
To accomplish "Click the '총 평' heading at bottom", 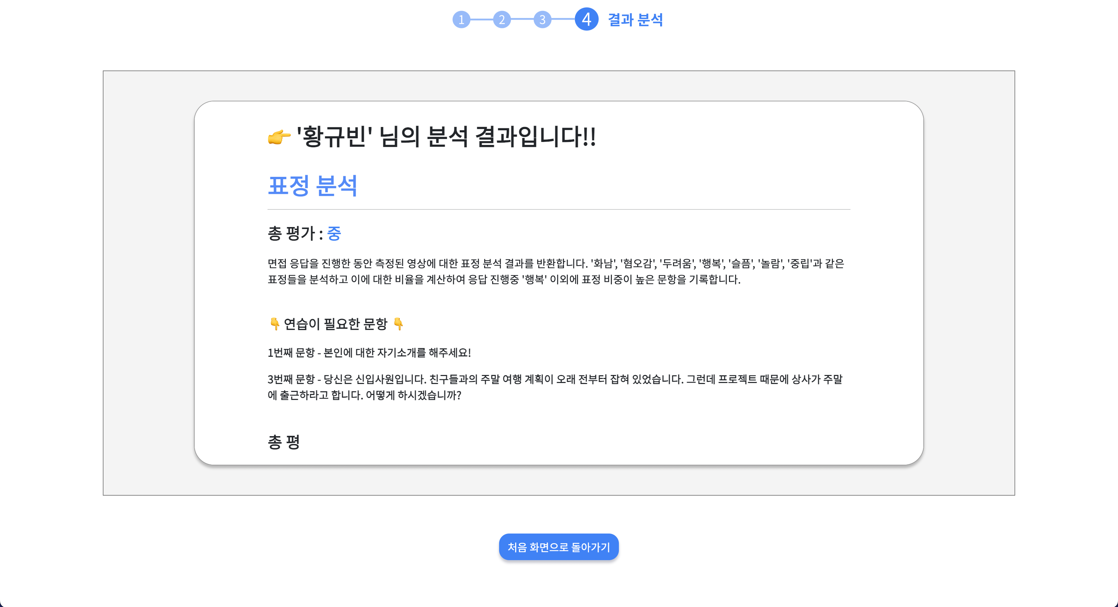I will [x=284, y=442].
